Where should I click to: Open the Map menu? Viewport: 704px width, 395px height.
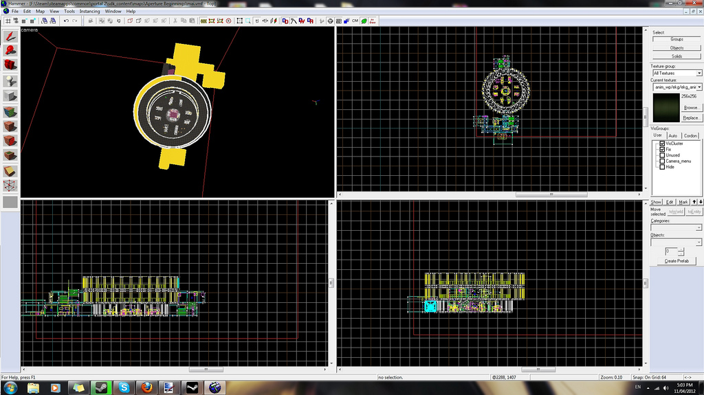tap(40, 11)
